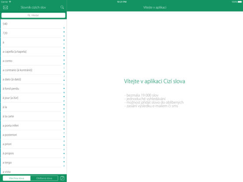Image resolution: width=243 pixels, height=182 pixels.
Task: Tap the random word dice icon
Action: tap(63, 178)
